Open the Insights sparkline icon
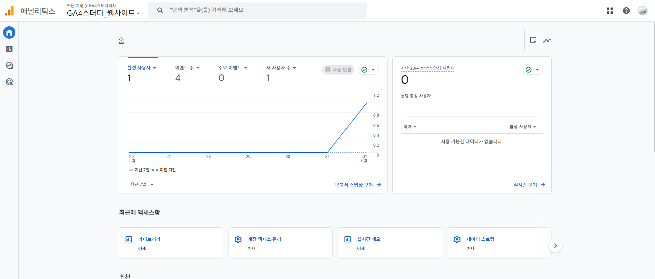This screenshot has height=279, width=655. [x=547, y=40]
